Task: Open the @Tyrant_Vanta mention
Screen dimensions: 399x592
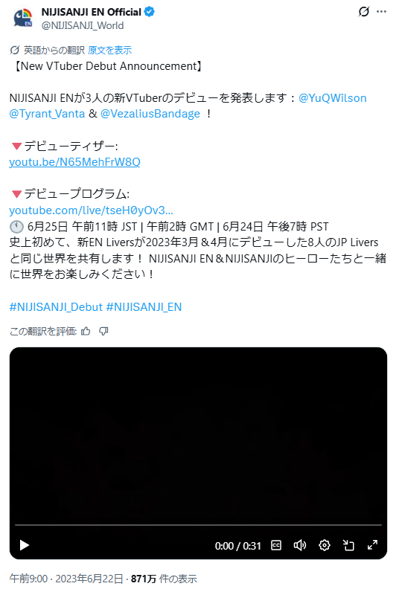Action: (47, 114)
